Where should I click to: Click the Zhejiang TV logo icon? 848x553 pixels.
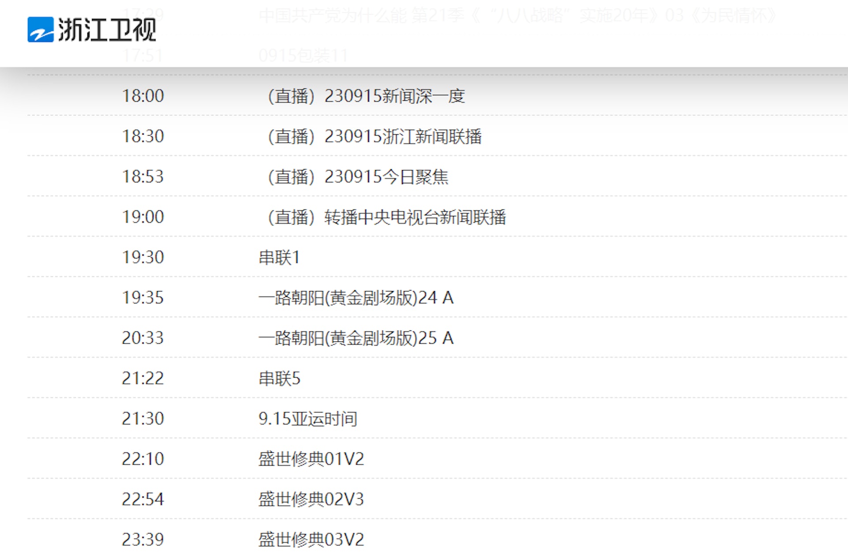[40, 30]
